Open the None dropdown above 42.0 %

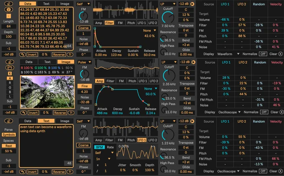click(150, 30)
